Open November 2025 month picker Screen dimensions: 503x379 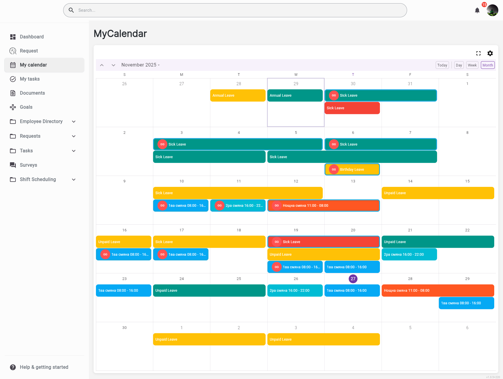coord(141,65)
